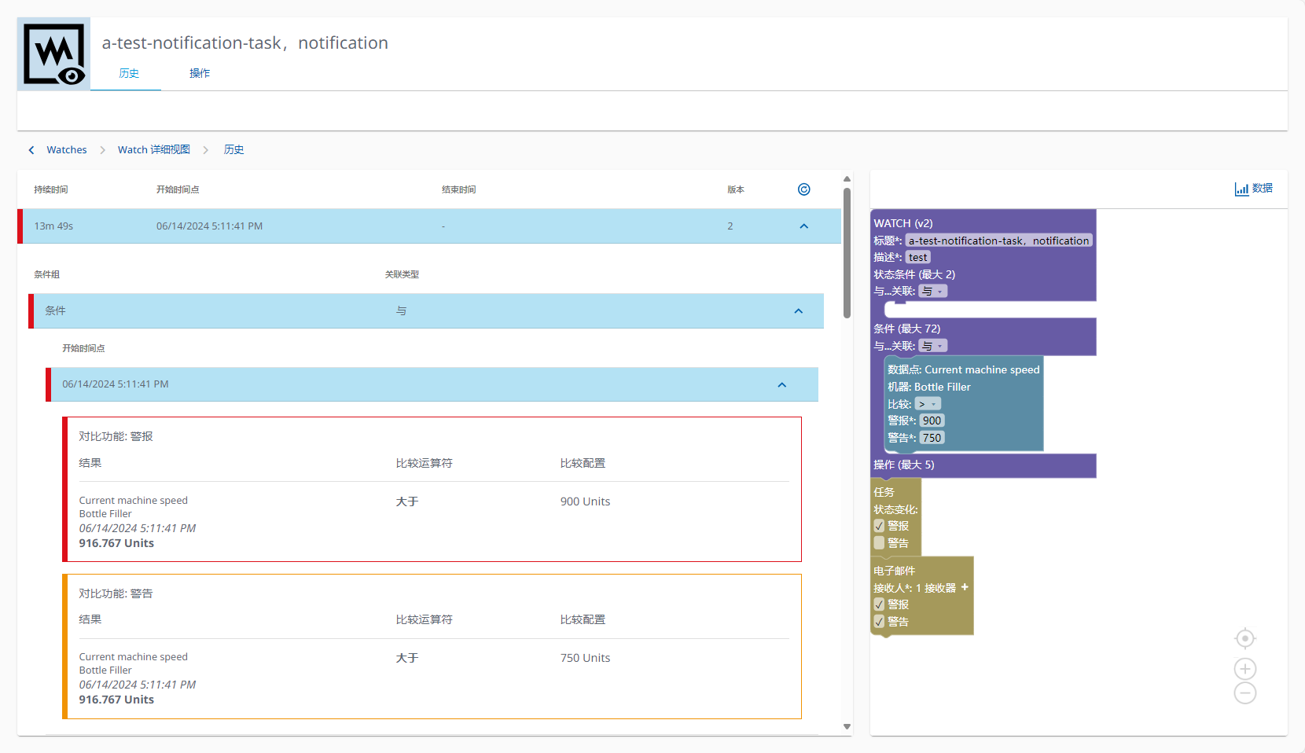Open the comparison operator dropdown

point(928,404)
